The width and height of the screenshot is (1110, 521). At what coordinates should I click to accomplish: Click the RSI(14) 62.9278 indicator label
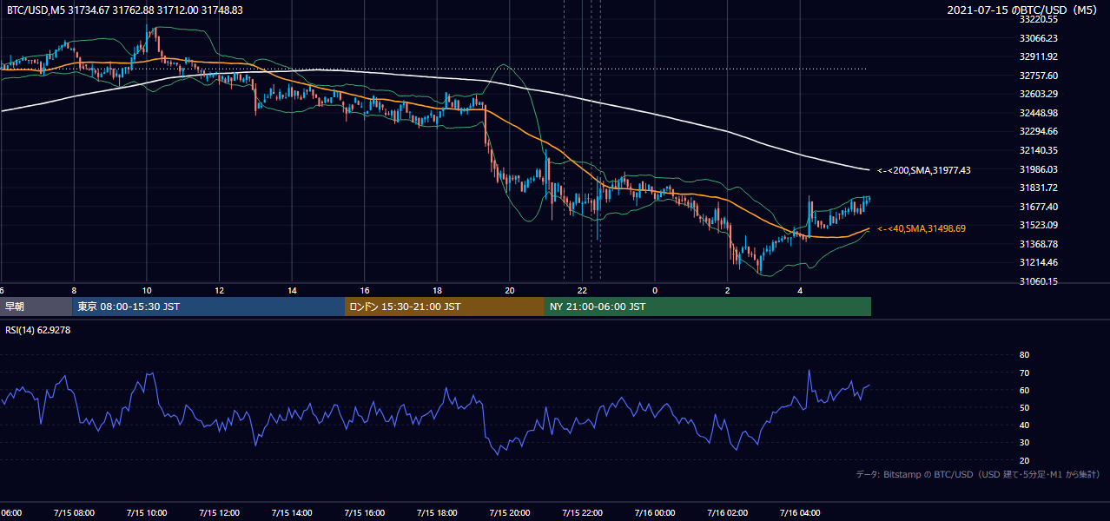point(38,330)
